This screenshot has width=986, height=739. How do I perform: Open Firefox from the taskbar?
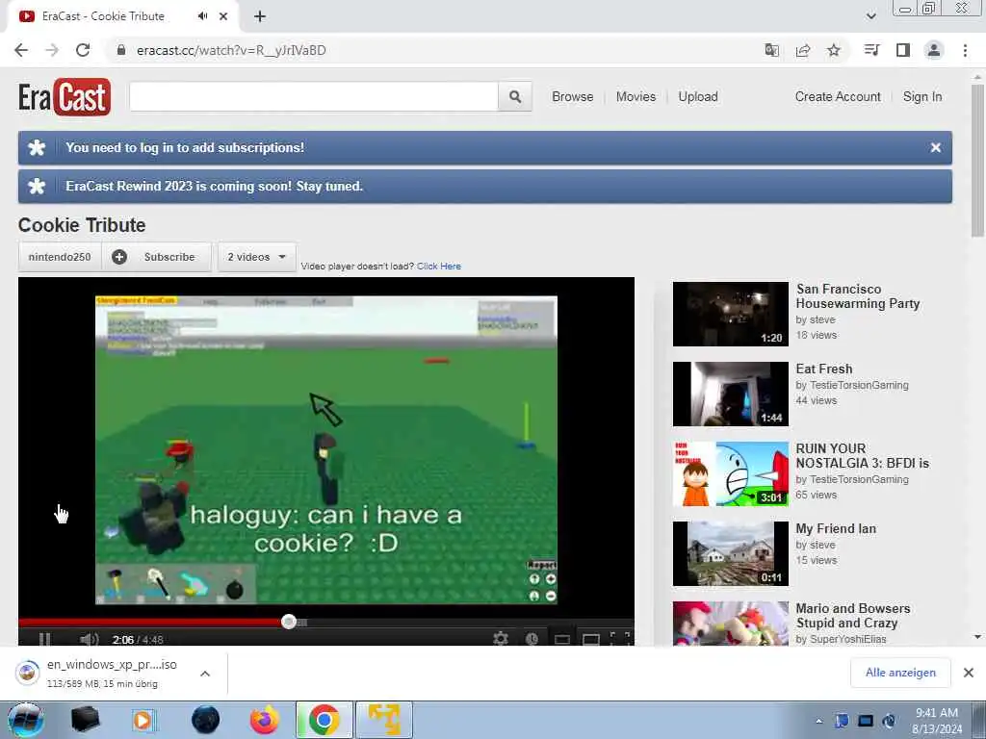tap(265, 720)
